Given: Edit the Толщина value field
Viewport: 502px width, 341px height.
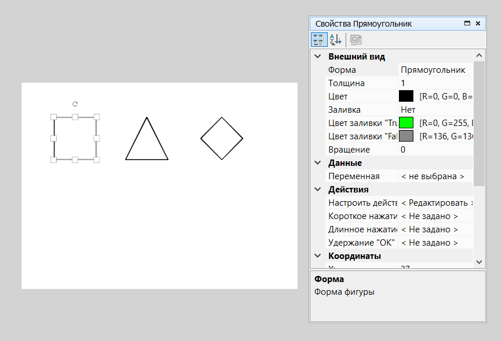Looking at the screenshot, I should click(434, 83).
